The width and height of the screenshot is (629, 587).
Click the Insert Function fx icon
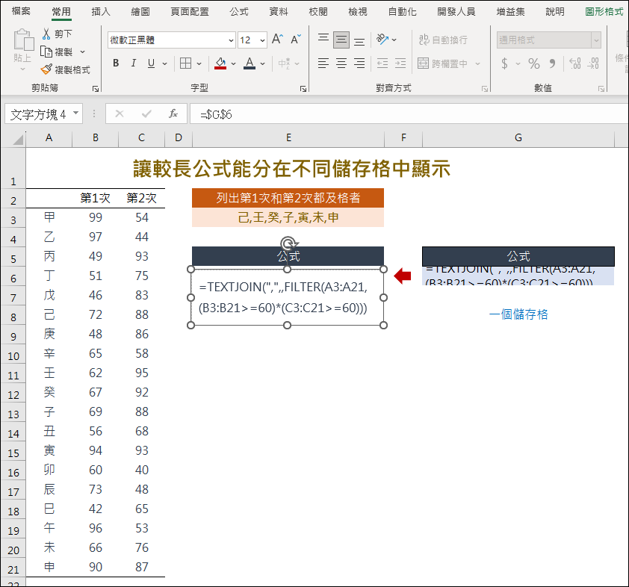pyautogui.click(x=173, y=114)
